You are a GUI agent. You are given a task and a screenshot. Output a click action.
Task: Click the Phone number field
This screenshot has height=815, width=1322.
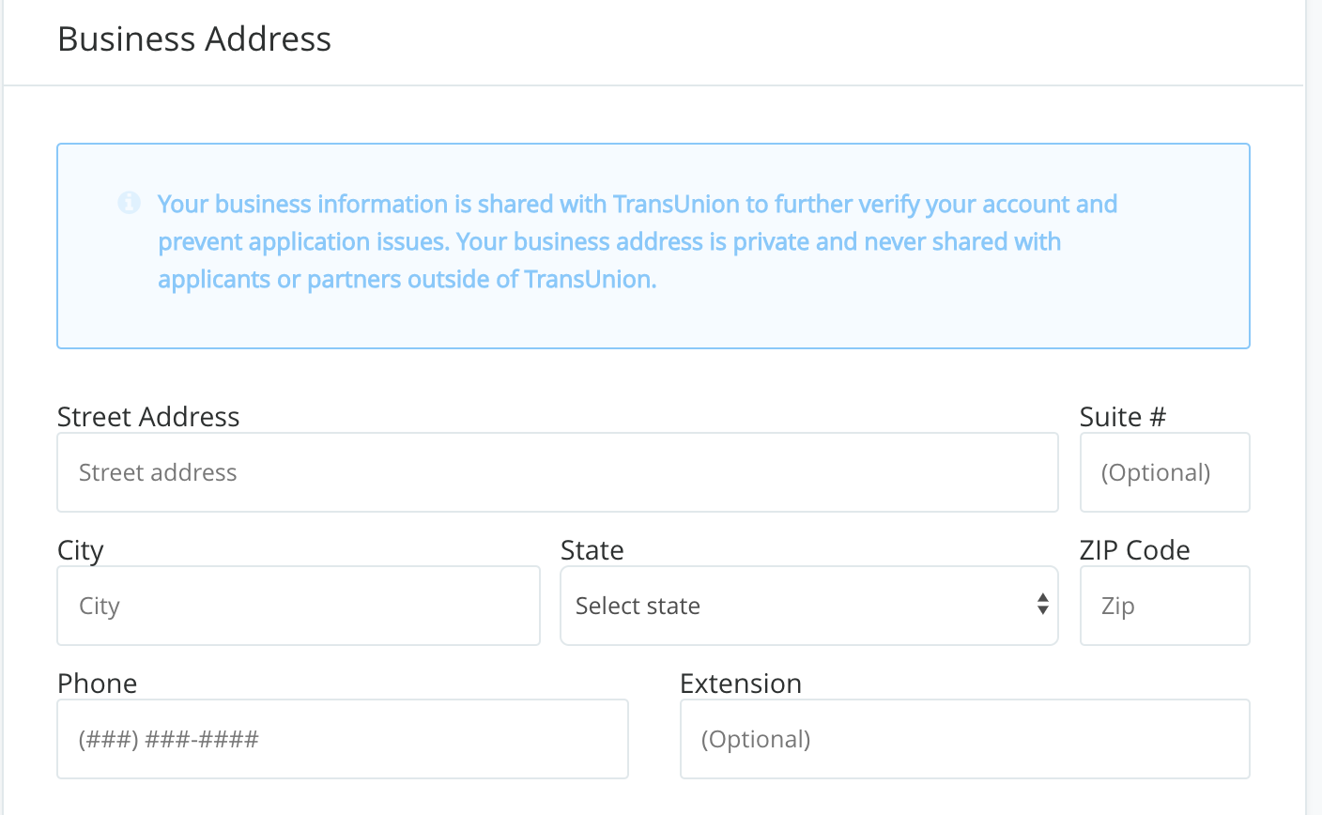pos(343,739)
